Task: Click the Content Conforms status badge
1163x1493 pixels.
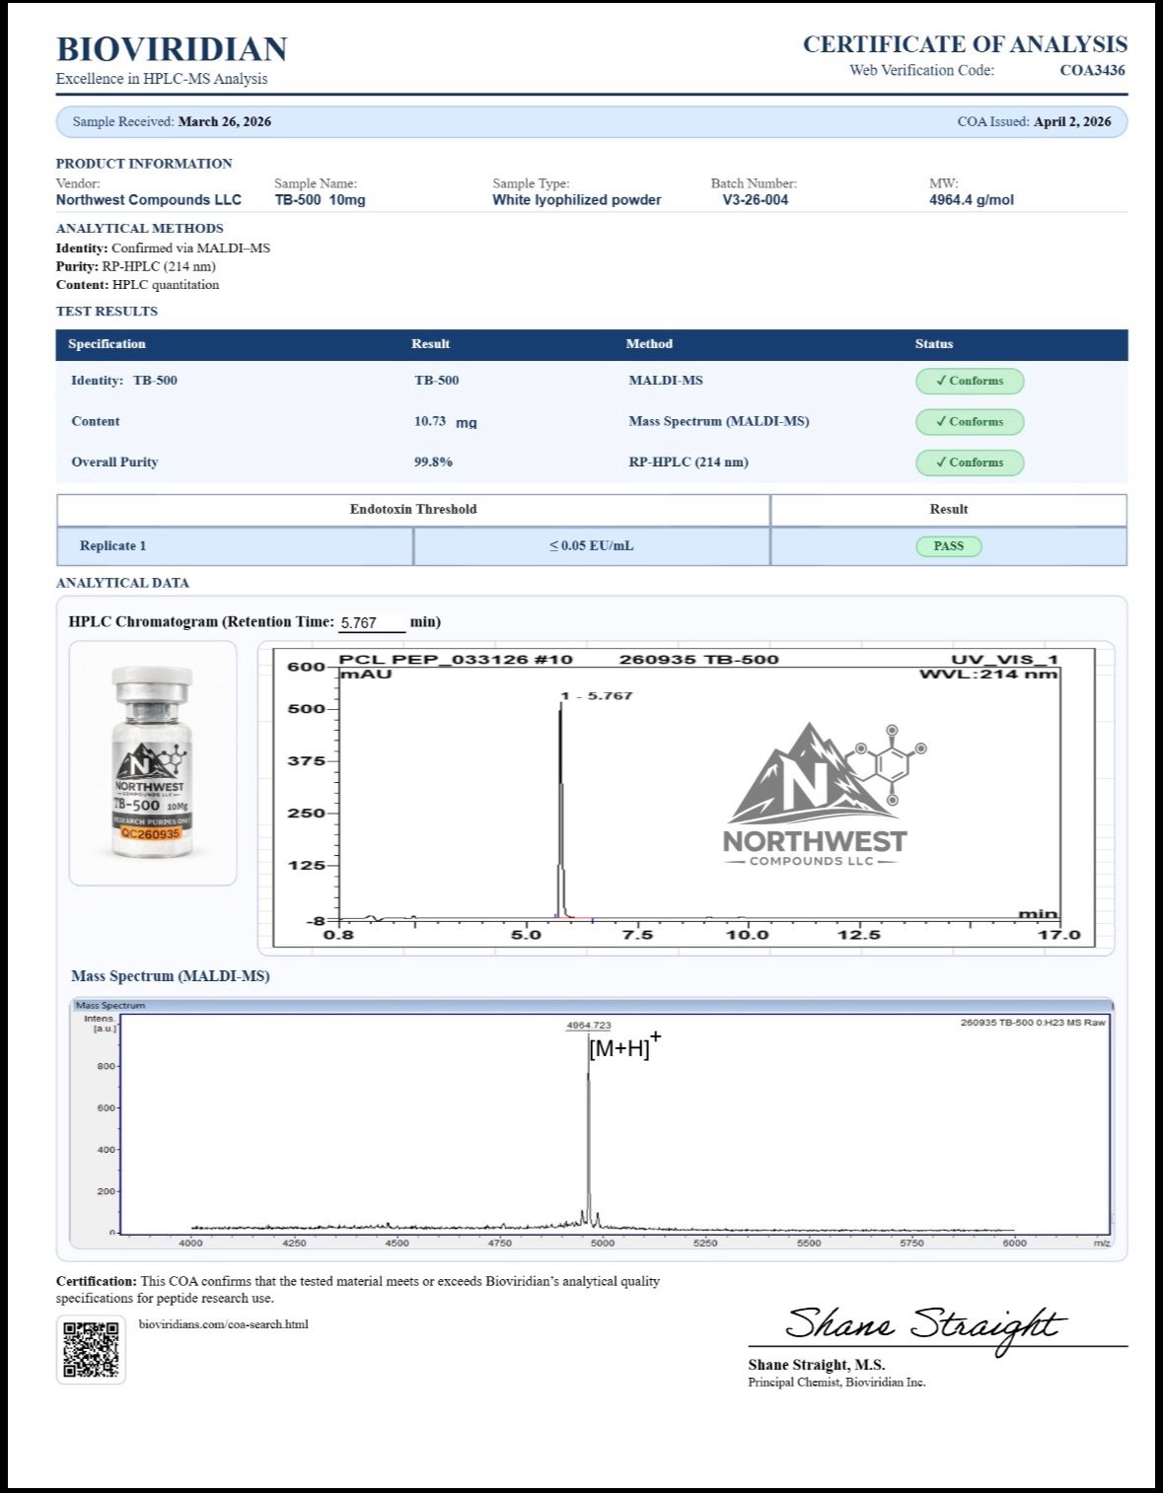Action: [969, 422]
